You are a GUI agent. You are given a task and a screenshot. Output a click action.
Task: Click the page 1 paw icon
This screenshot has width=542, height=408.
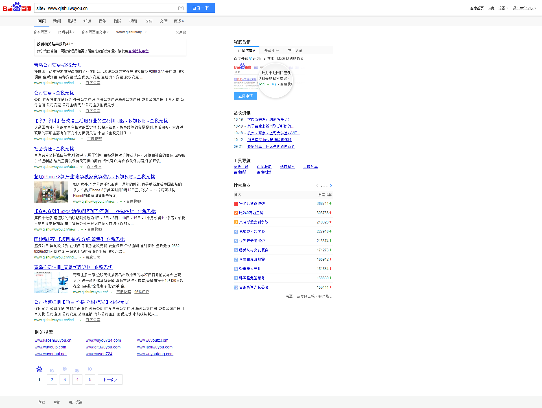click(39, 369)
